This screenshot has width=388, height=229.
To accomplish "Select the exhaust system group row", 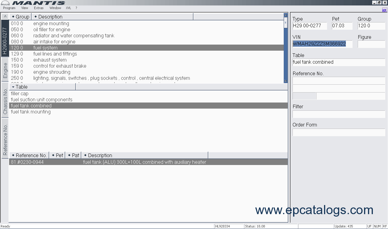I will click(50, 60).
